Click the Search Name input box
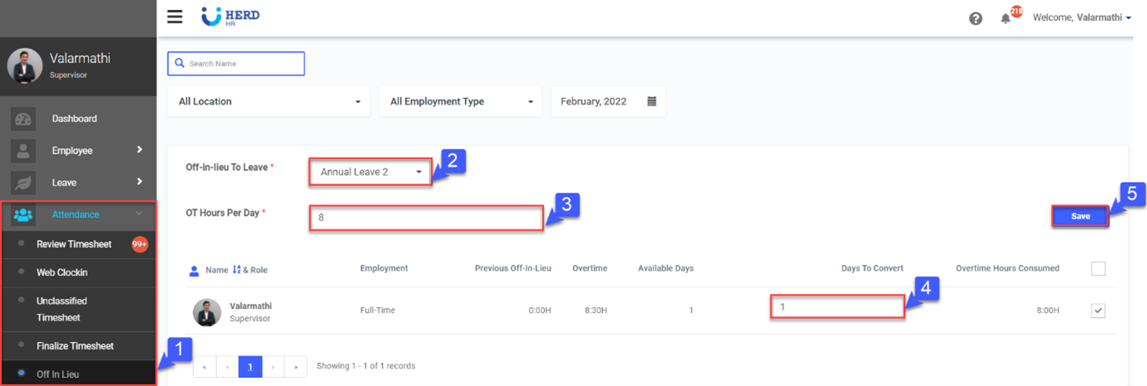The width and height of the screenshot is (1147, 386). tap(236, 63)
